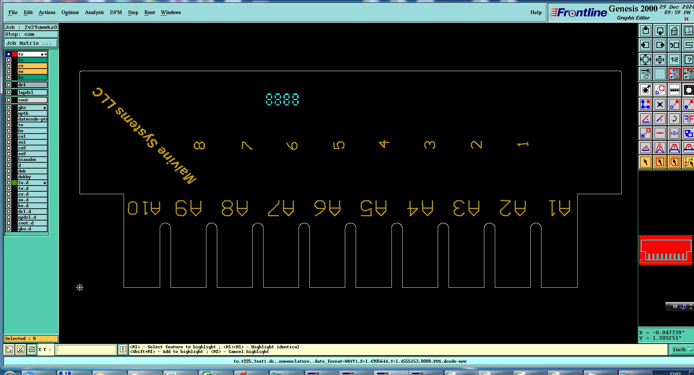This screenshot has width=694, height=375.
Task: Select the datecode layer name
Action: click(32, 119)
